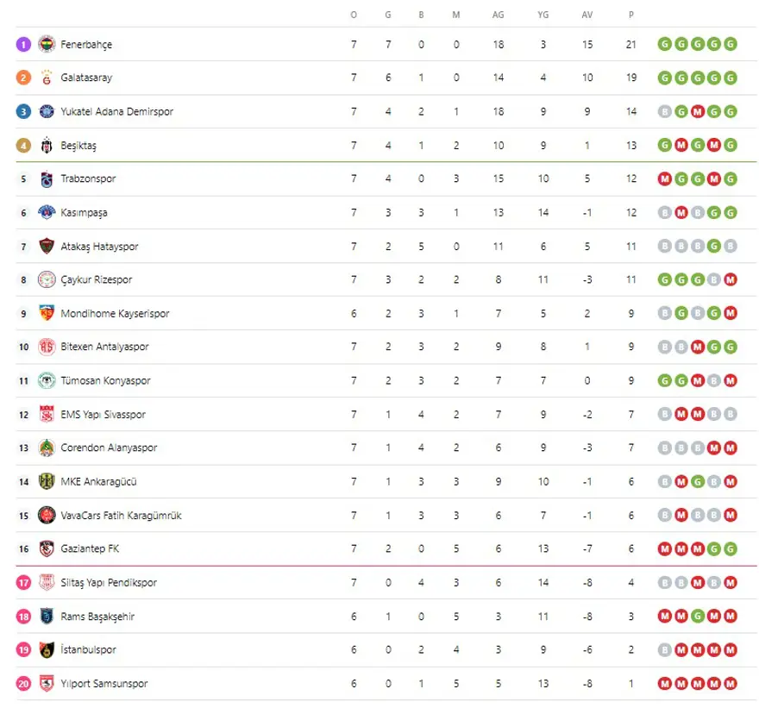
Task: Click the MKE Ankaragücü club badge
Action: tap(47, 481)
